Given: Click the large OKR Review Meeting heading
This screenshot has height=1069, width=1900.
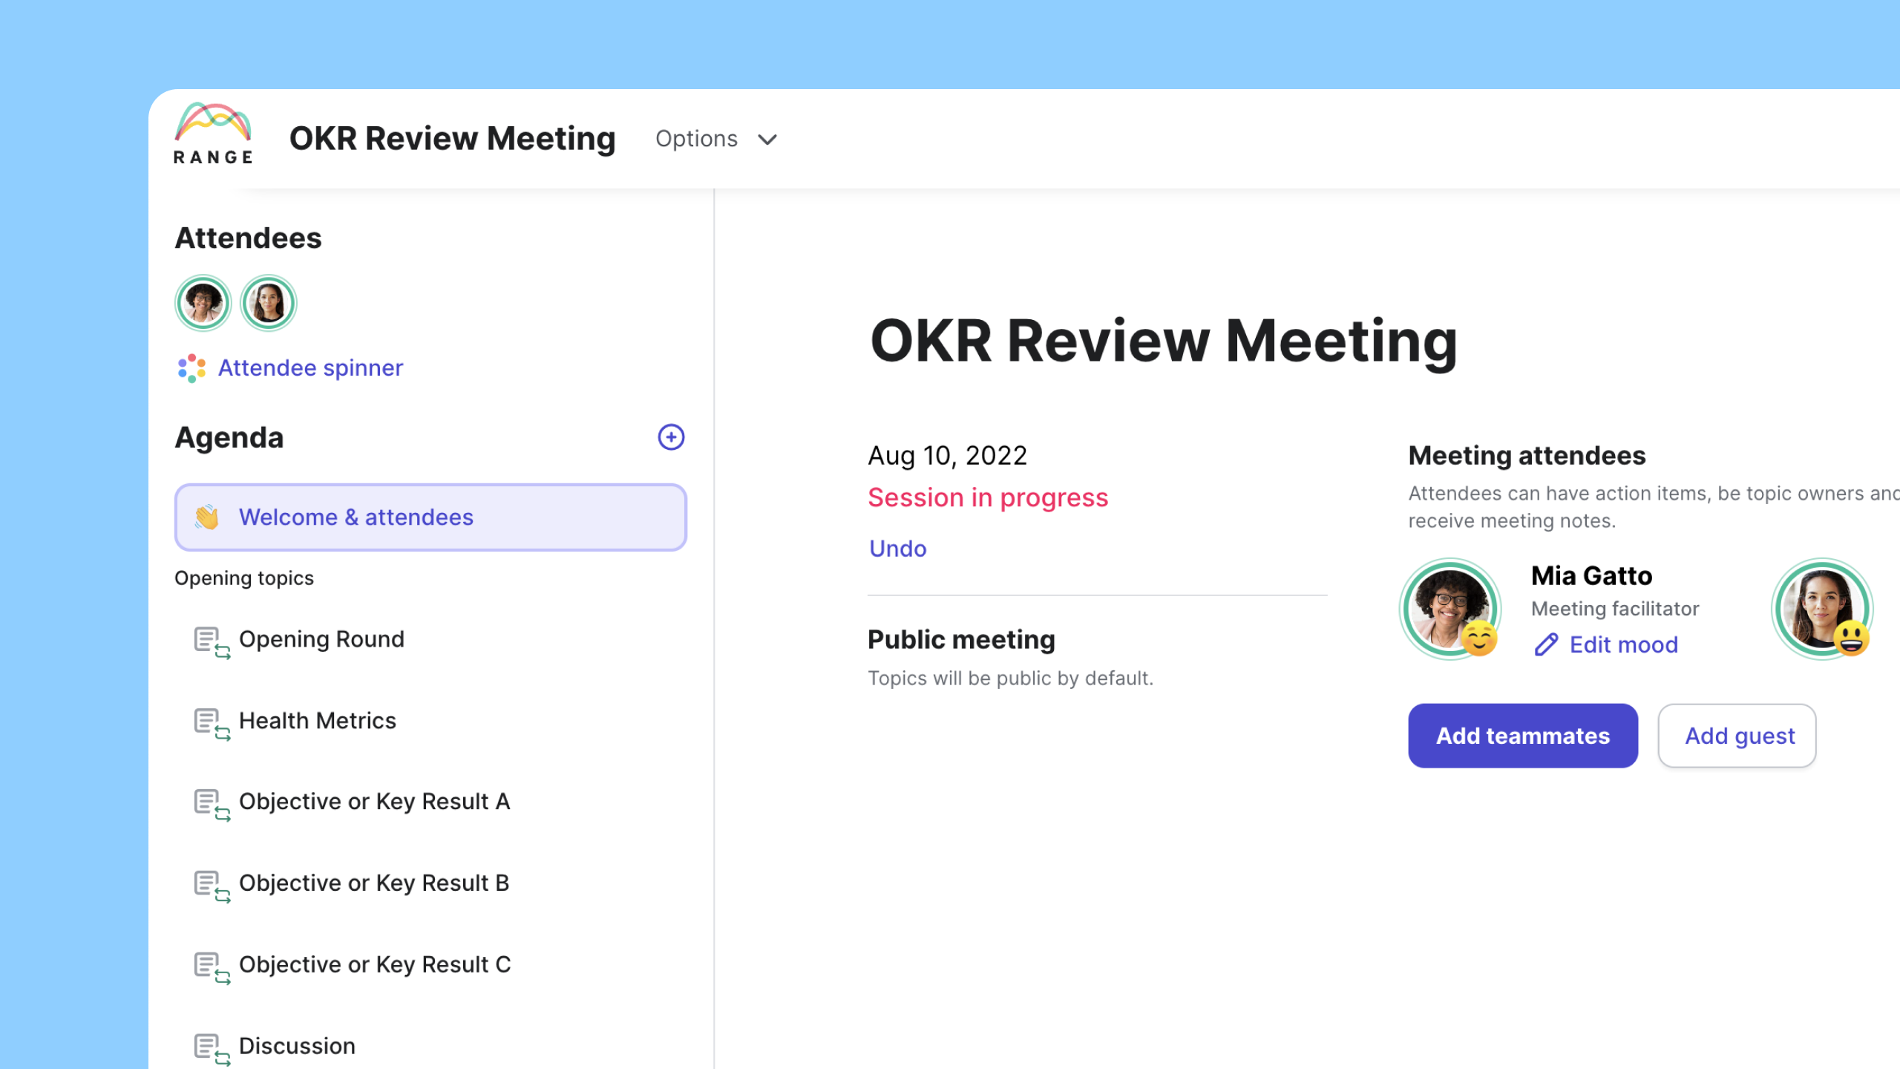Looking at the screenshot, I should click(1164, 341).
